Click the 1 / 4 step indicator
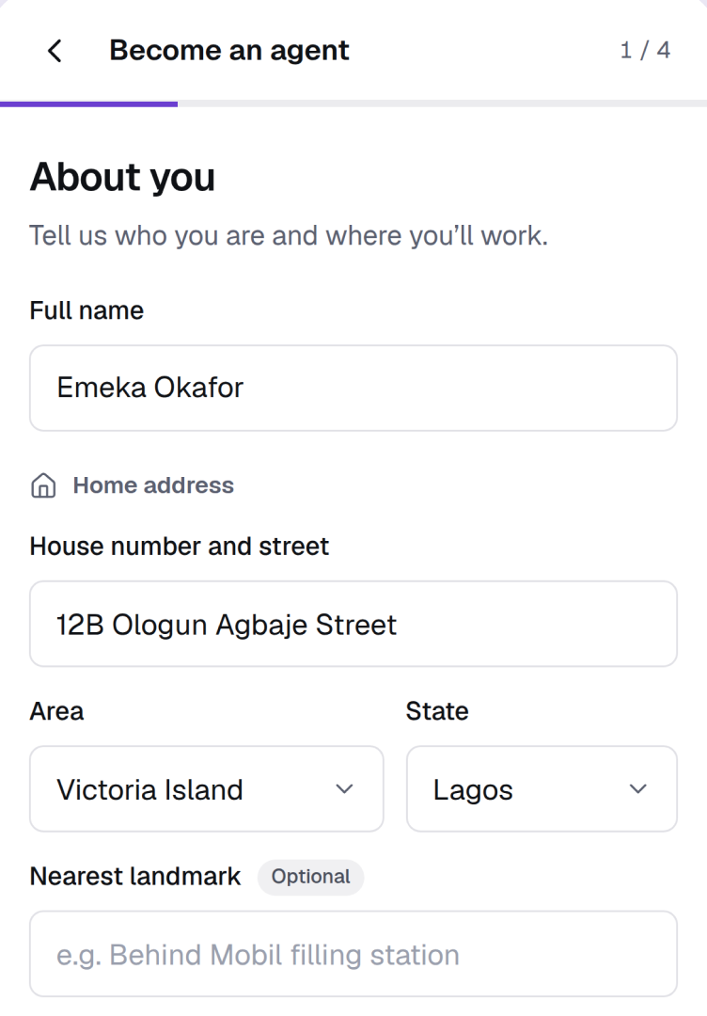 (645, 51)
